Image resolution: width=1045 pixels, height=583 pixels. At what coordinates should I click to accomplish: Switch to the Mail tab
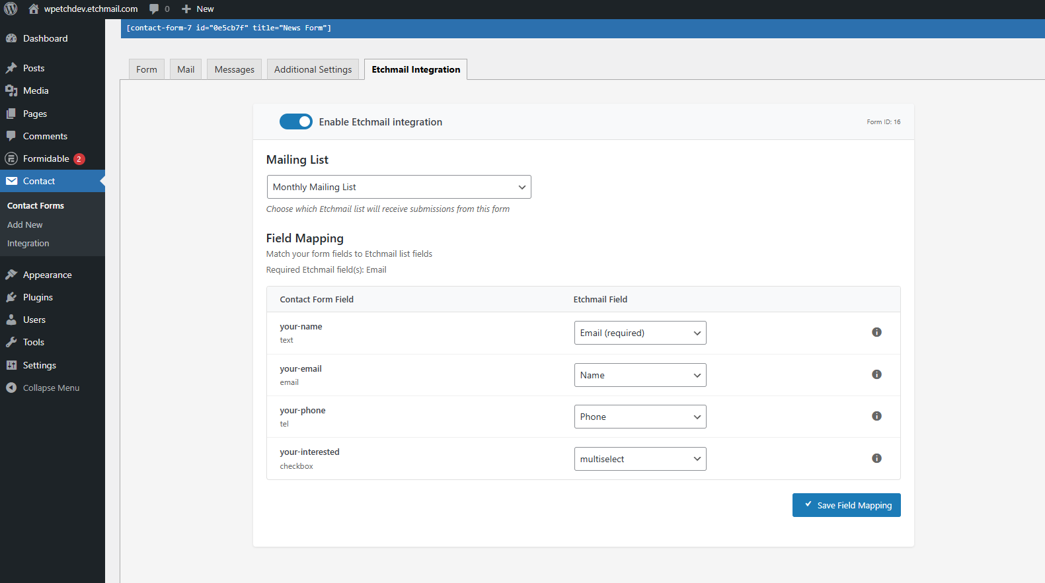tap(186, 69)
